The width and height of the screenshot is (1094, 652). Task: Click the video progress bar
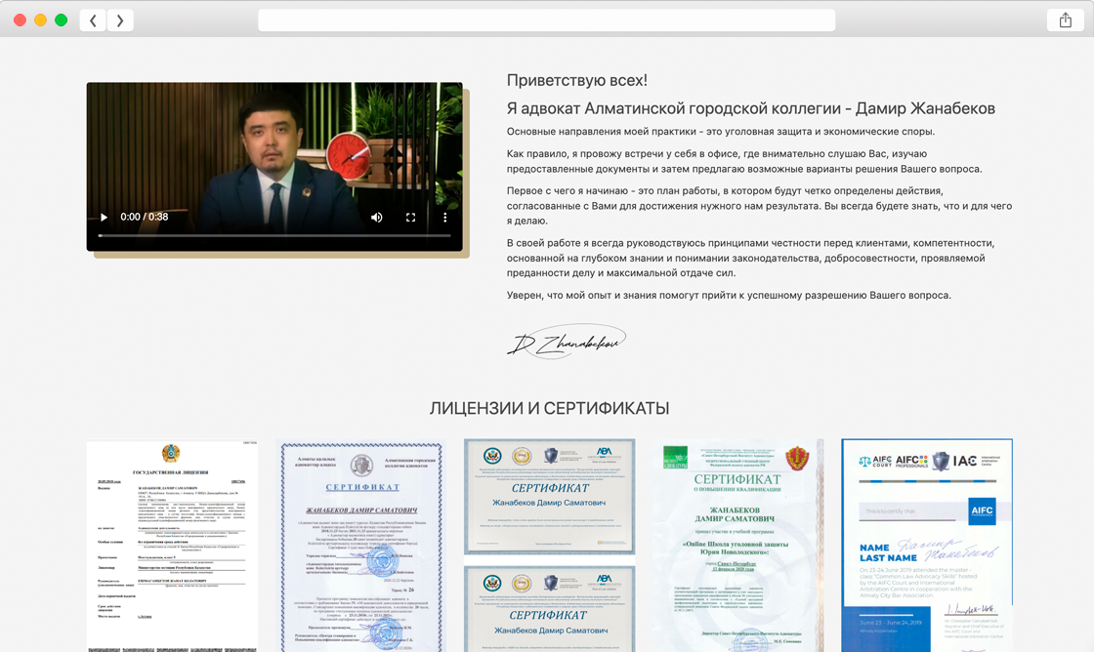pos(274,235)
